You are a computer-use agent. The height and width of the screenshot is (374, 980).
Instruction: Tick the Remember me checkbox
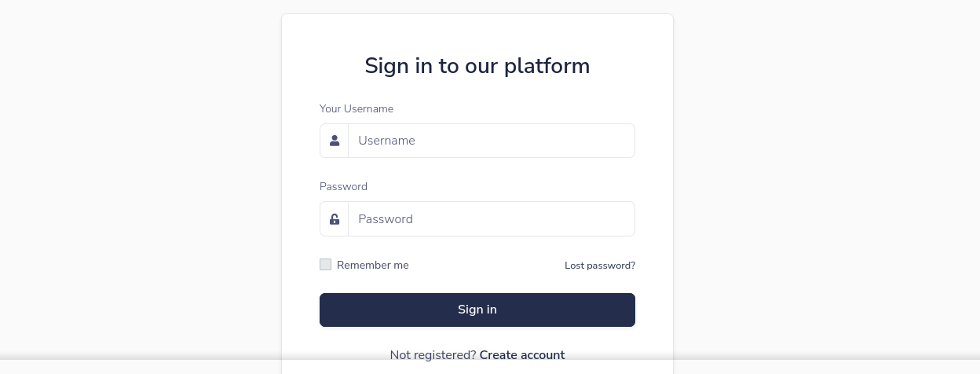pos(325,265)
